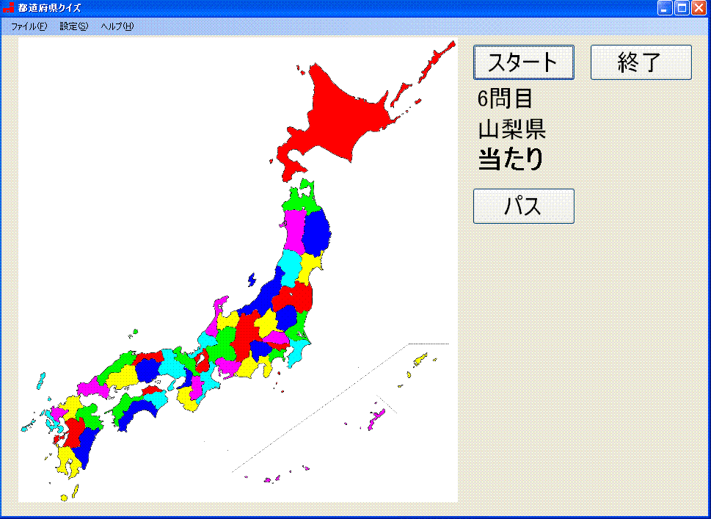Click the app icon in title bar
The height and width of the screenshot is (519, 711).
(x=8, y=8)
